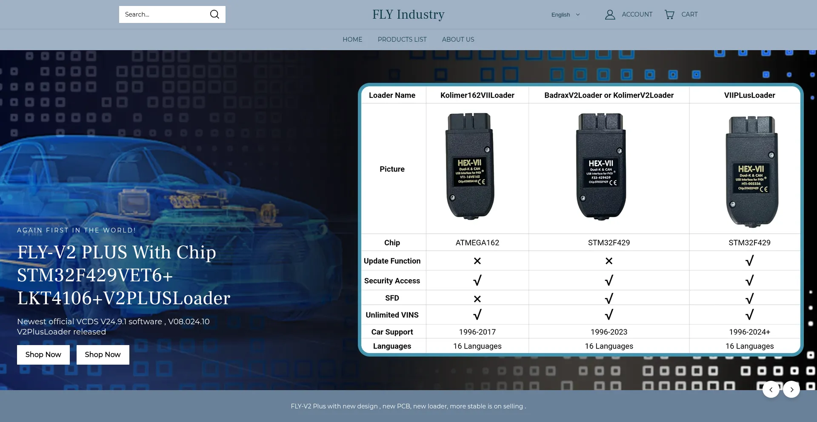The height and width of the screenshot is (422, 817).
Task: Click the second Shop Now button
Action: (103, 354)
